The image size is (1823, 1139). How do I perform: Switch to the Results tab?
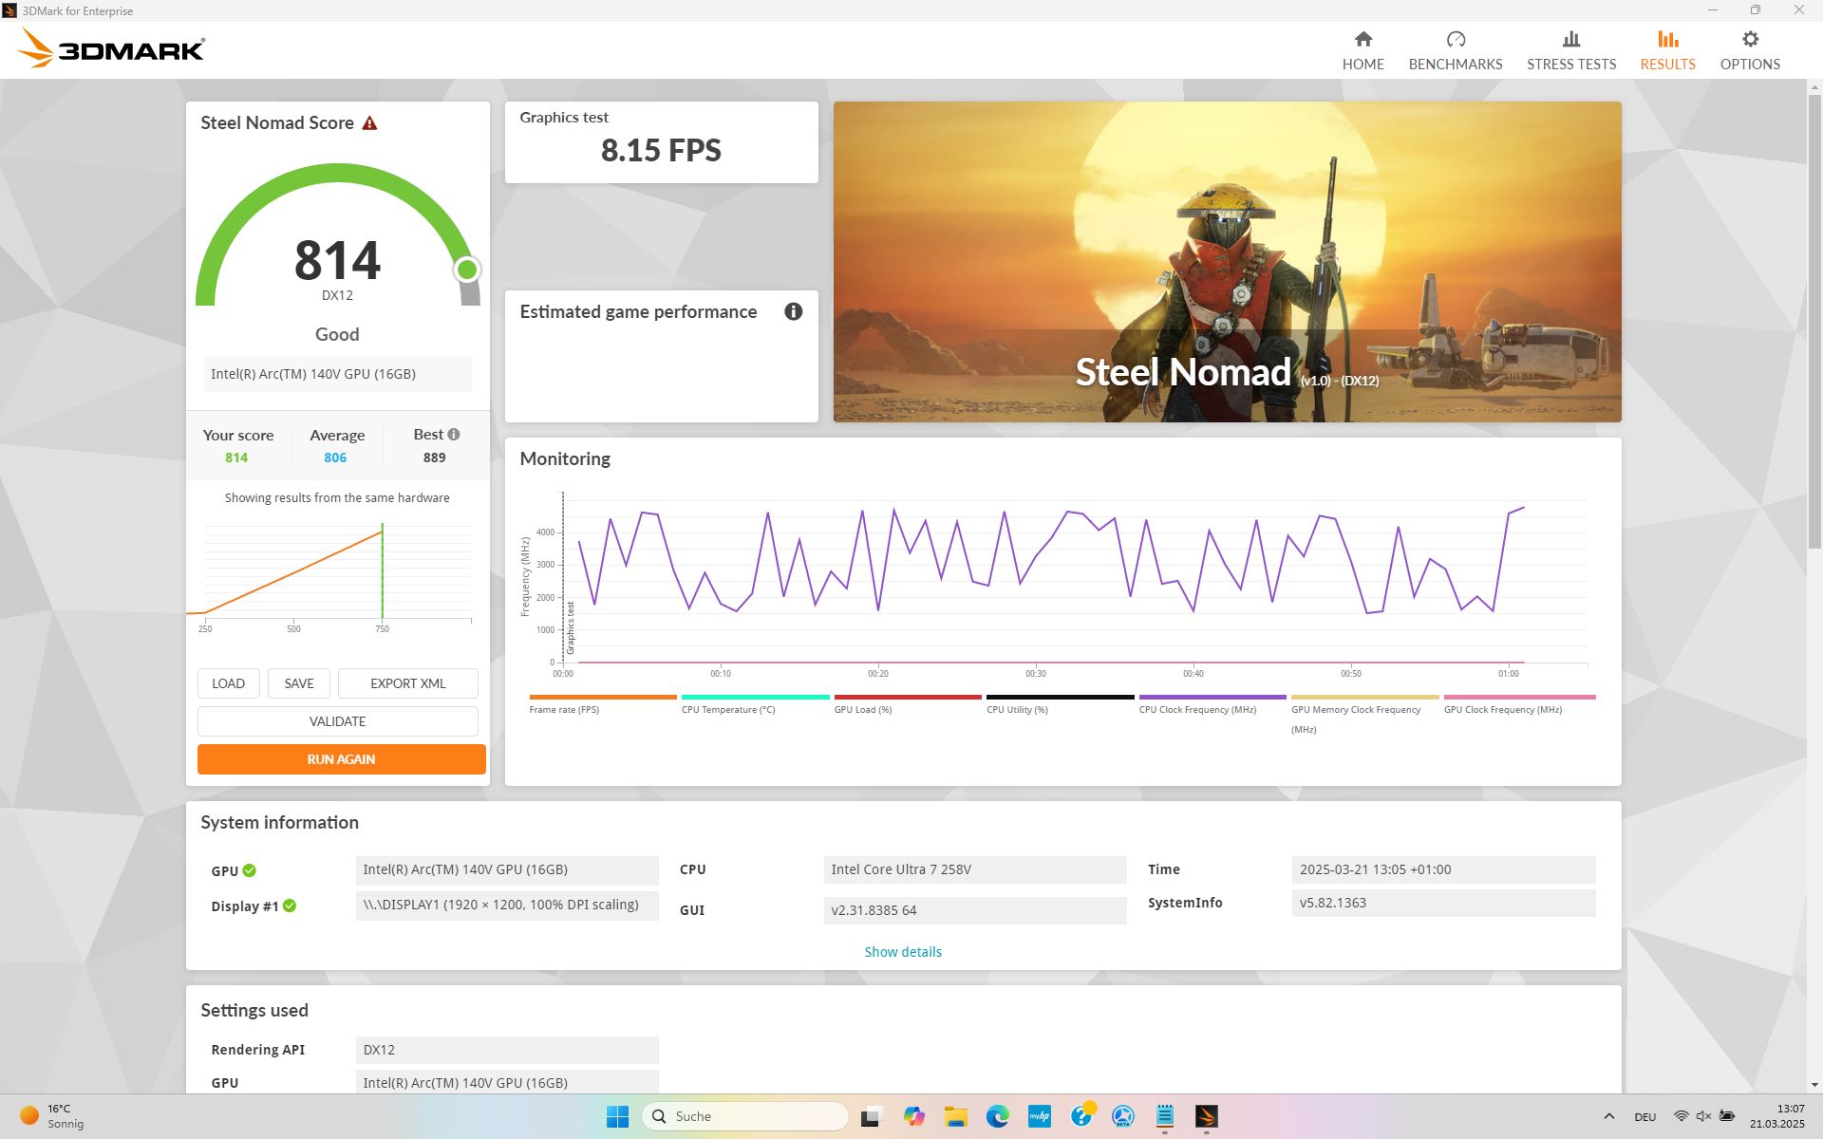point(1667,50)
